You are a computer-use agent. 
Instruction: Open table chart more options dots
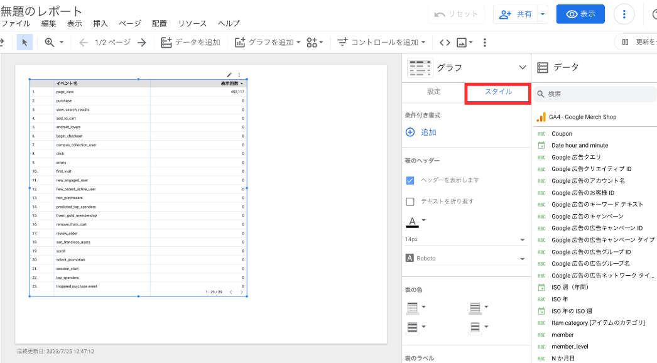239,75
